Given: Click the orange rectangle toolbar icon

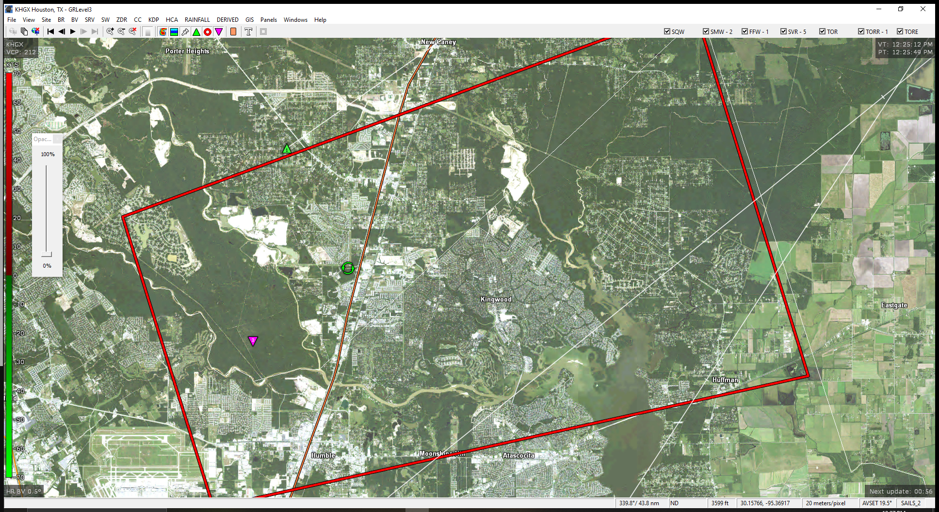Looking at the screenshot, I should [233, 32].
